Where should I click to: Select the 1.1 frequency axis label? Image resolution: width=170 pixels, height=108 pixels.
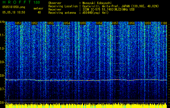[x=2, y=35]
